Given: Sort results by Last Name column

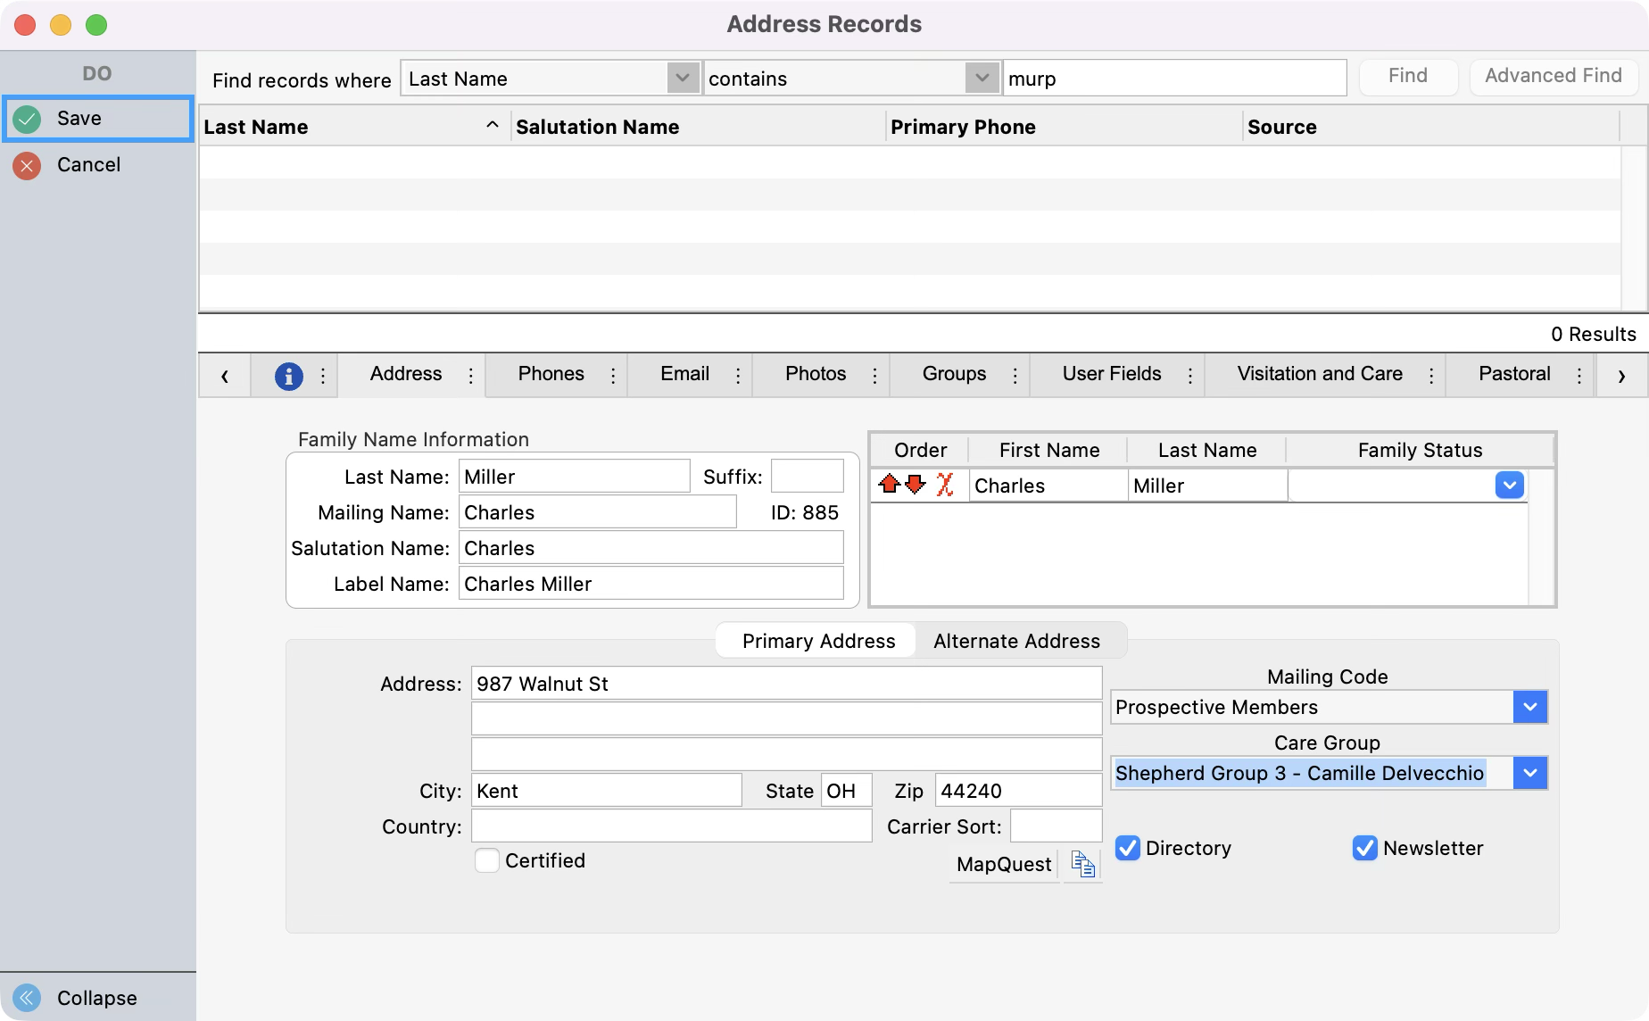Looking at the screenshot, I should pyautogui.click(x=354, y=127).
